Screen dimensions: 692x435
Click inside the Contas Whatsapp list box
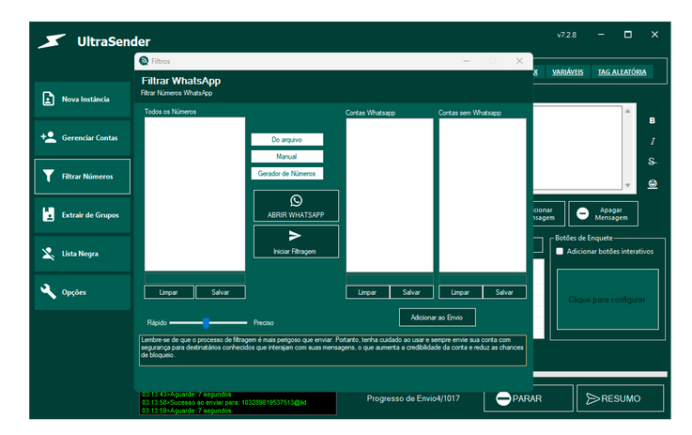click(x=390, y=195)
